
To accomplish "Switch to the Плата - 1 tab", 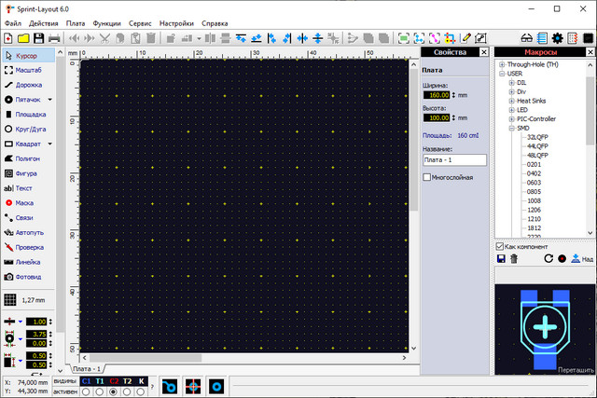I will point(87,369).
